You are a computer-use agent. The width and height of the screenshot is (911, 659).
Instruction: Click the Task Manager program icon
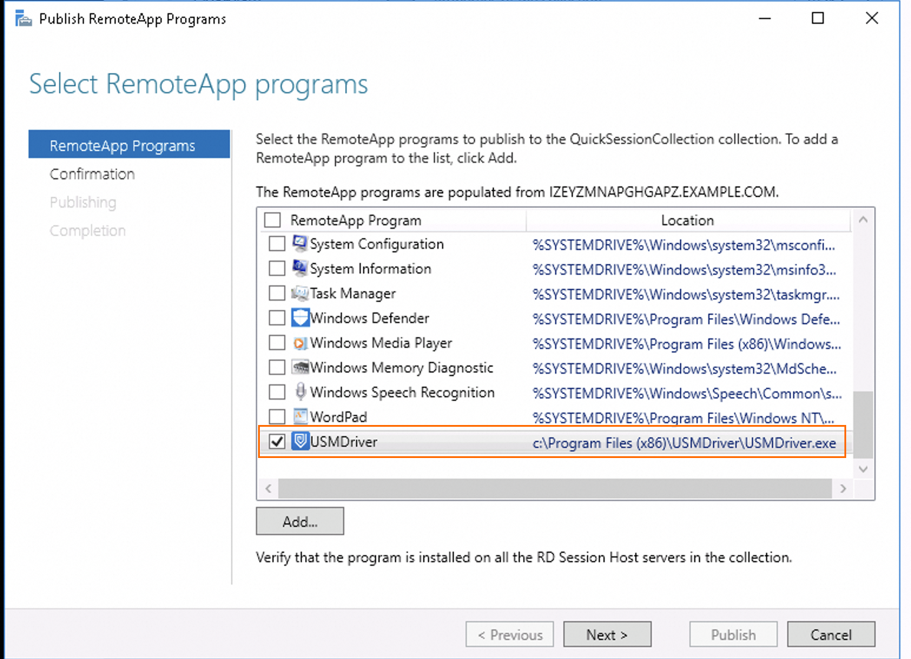[x=300, y=293]
